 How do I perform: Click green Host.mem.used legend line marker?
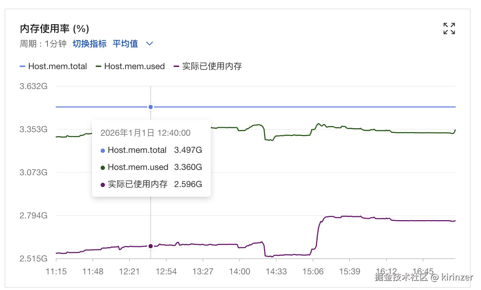point(98,66)
